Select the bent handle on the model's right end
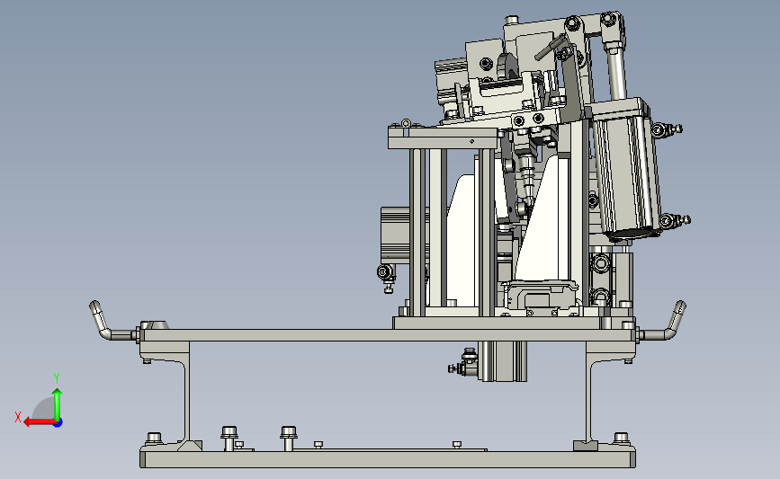 tap(663, 322)
